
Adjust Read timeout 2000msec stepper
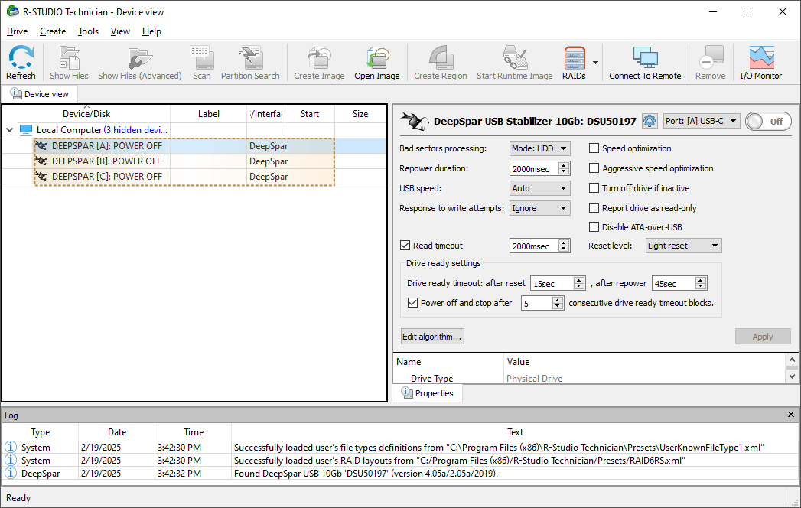click(564, 246)
